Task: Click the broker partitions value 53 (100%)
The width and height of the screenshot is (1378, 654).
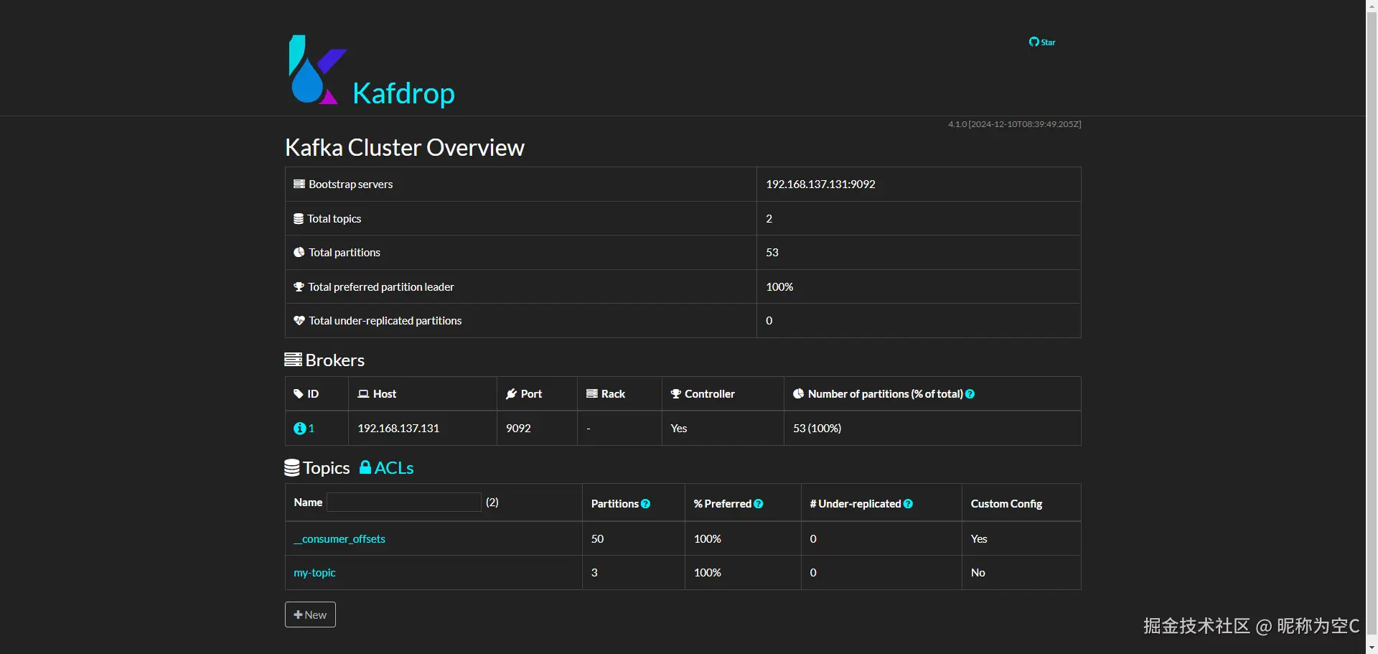Action: 817,428
